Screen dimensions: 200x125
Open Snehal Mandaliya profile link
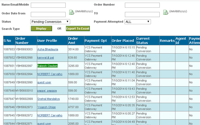tap(48, 99)
